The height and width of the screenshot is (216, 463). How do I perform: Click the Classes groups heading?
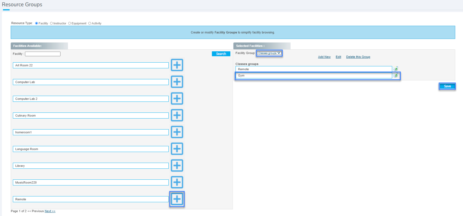point(247,64)
